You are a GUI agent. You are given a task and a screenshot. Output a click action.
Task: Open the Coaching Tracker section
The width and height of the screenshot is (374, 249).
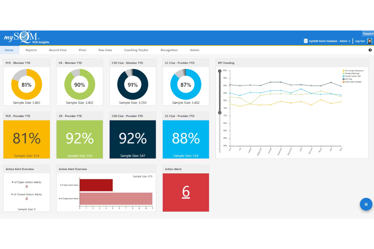[136, 50]
